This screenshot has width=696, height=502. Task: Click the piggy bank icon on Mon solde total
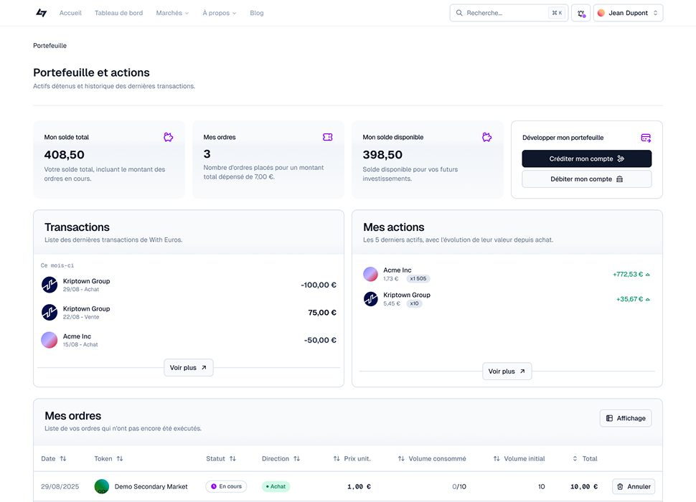point(169,137)
